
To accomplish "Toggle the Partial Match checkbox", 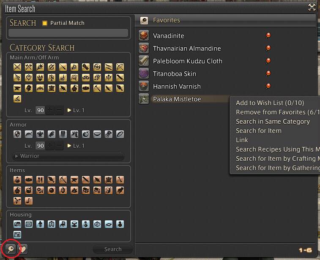I will tap(45, 23).
